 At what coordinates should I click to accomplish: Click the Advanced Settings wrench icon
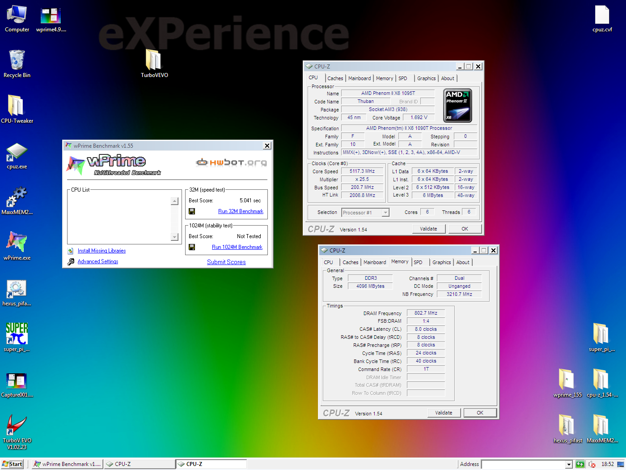pyautogui.click(x=71, y=262)
